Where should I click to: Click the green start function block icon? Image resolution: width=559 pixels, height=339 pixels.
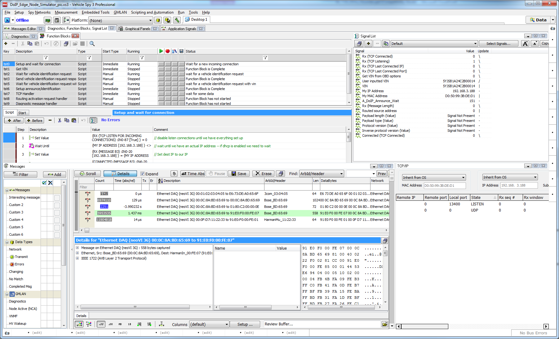161,51
